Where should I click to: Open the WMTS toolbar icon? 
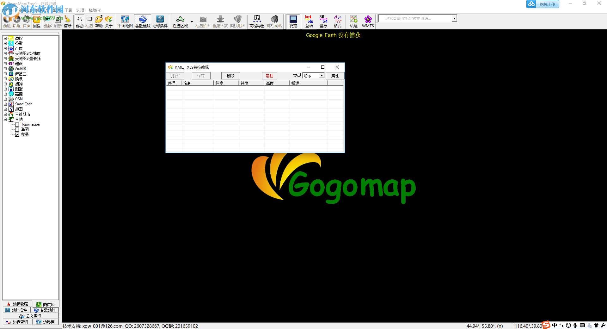click(368, 22)
